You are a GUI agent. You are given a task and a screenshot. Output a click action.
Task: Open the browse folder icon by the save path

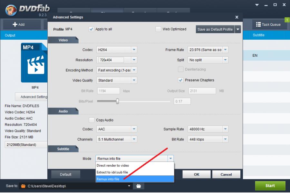coord(139,186)
